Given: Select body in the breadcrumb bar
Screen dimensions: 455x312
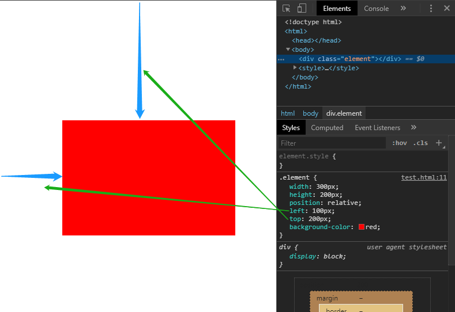Looking at the screenshot, I should (310, 113).
